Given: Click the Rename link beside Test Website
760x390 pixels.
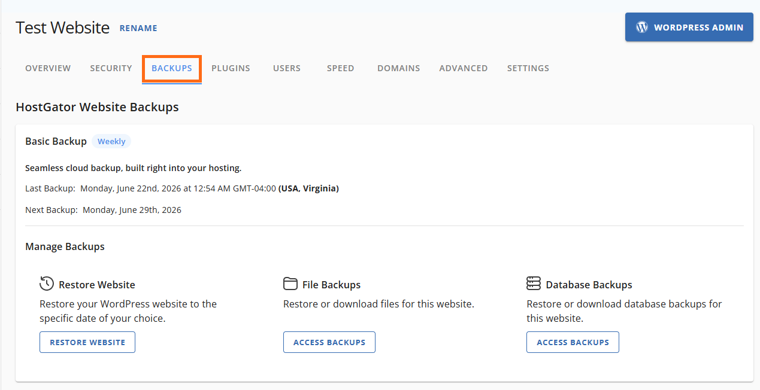Looking at the screenshot, I should click(x=138, y=28).
